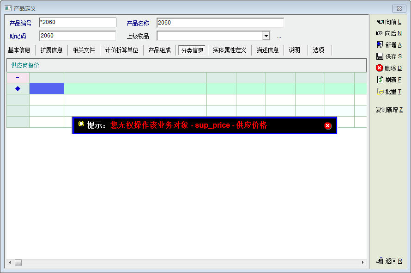
Task: Click the 保存 floppy disk icon
Action: (x=380, y=56)
